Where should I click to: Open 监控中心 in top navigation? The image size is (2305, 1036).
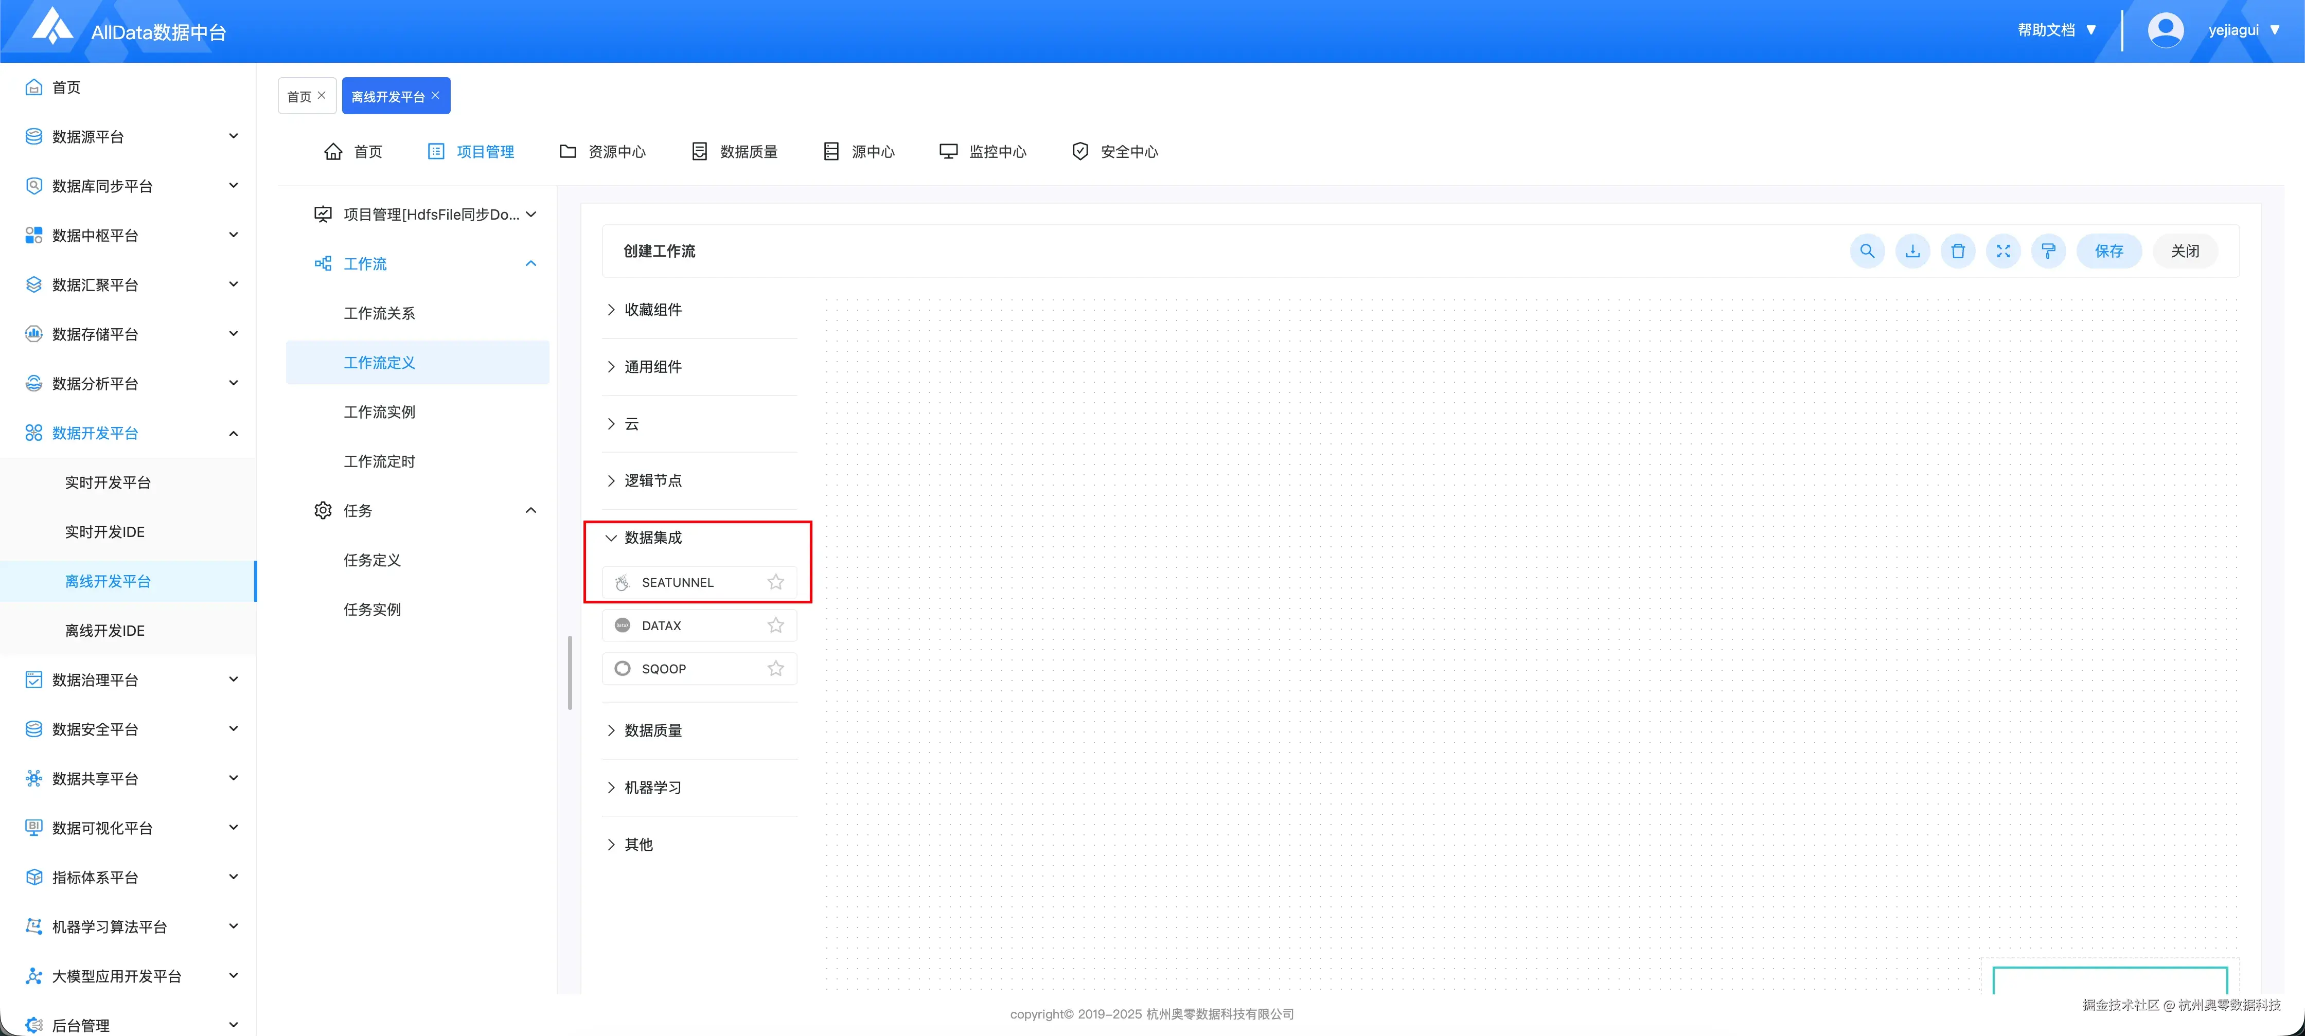[983, 152]
